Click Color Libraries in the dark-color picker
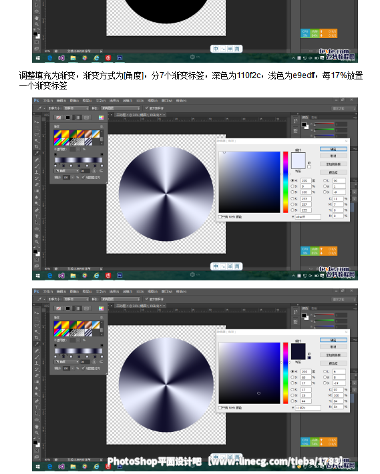 [333, 363]
